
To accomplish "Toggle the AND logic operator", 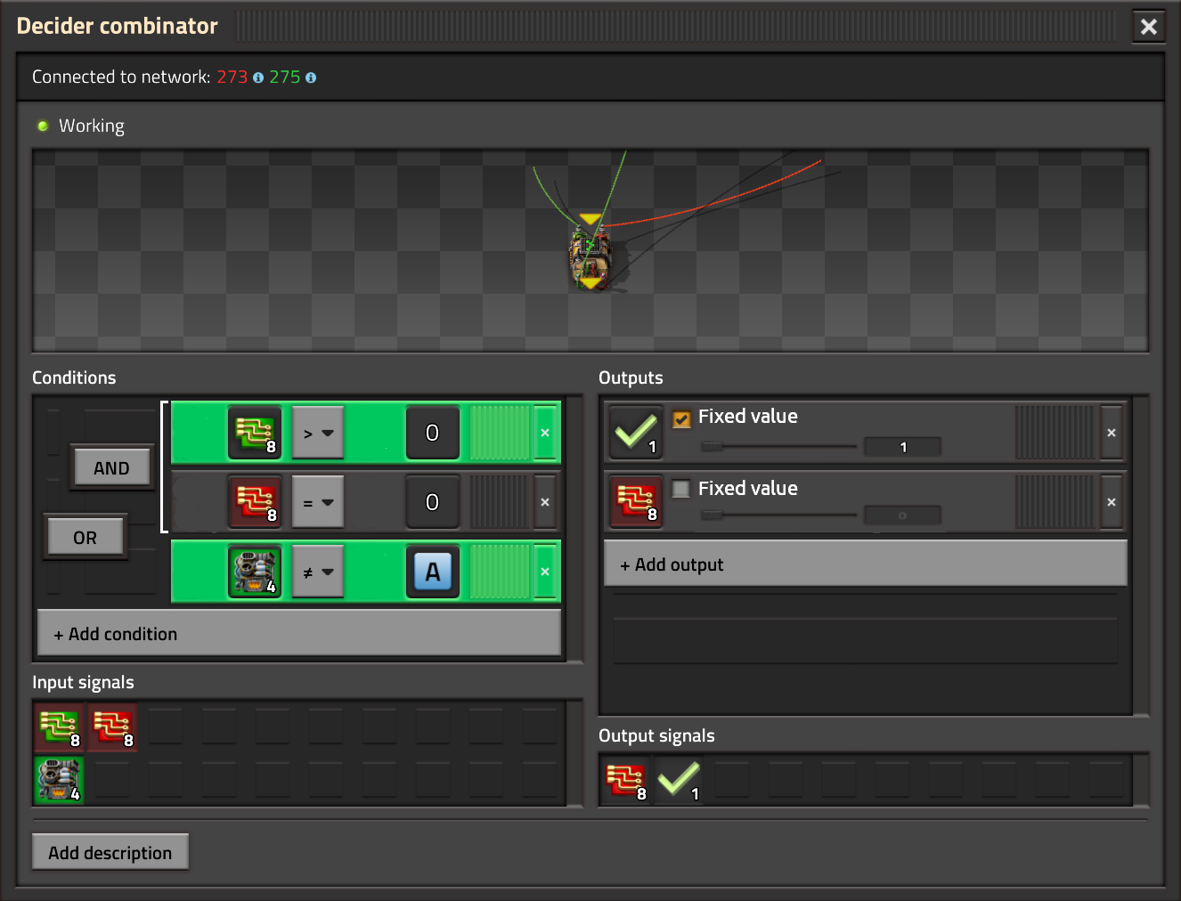I will click(111, 468).
